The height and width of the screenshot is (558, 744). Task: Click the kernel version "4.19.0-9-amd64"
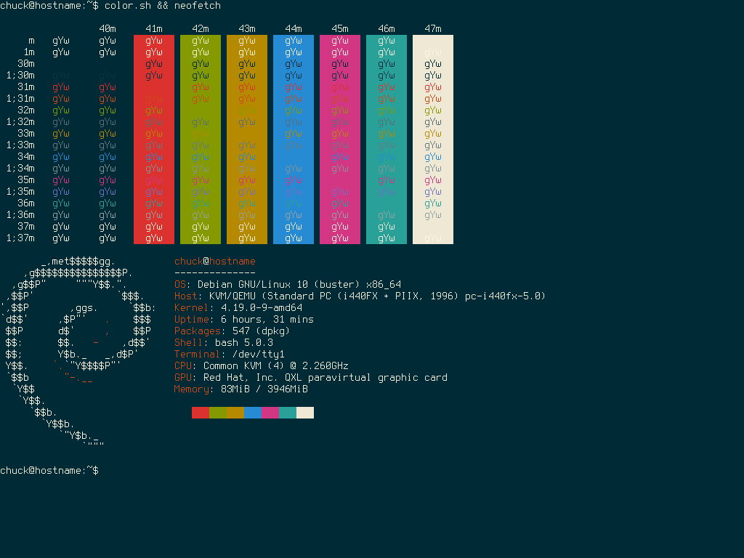point(262,308)
